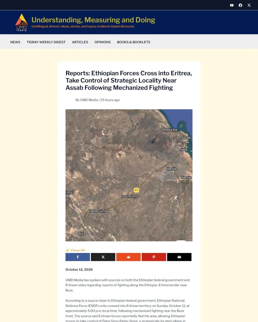Open BOOKS & BOOKLETS menu item
Image resolution: width=258 pixels, height=322 pixels.
coord(134,42)
